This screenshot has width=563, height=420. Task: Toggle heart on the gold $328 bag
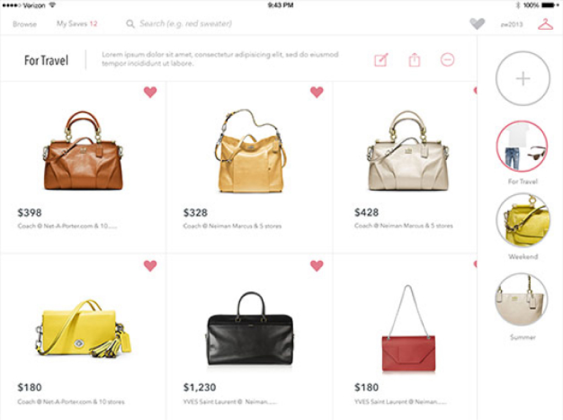click(316, 92)
